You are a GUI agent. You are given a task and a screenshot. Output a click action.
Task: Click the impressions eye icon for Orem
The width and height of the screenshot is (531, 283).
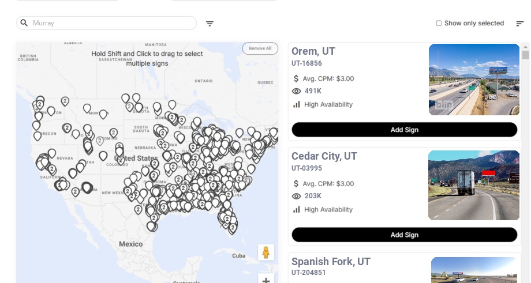[297, 91]
